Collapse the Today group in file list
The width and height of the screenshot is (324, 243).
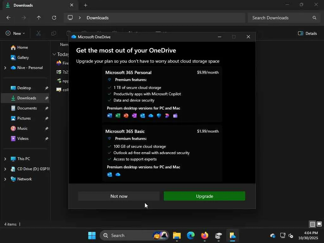point(54,54)
